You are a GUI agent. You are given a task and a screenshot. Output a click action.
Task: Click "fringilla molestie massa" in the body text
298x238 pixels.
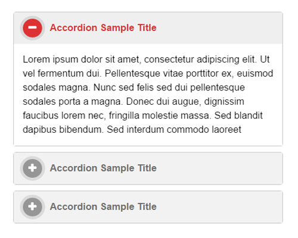(160, 115)
